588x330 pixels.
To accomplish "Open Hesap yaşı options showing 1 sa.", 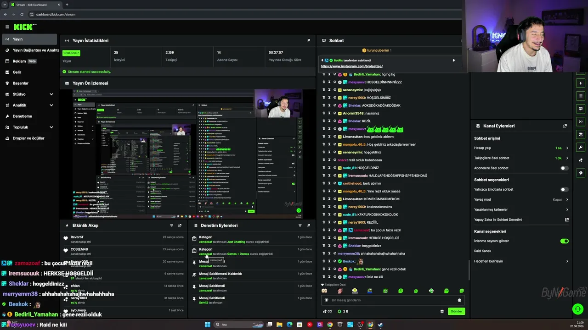I will pyautogui.click(x=521, y=148).
